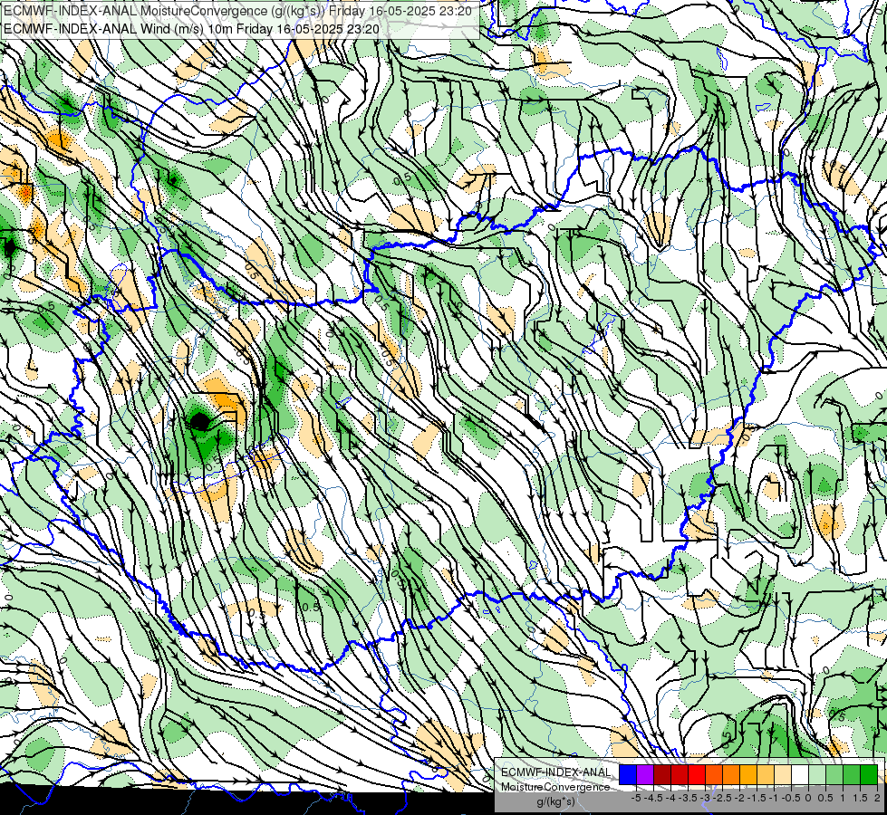Click the '-1.5' legend tick label
Image resolution: width=887 pixels, height=815 pixels.
coord(757,798)
